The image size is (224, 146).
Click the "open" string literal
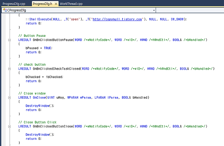coord(74,19)
